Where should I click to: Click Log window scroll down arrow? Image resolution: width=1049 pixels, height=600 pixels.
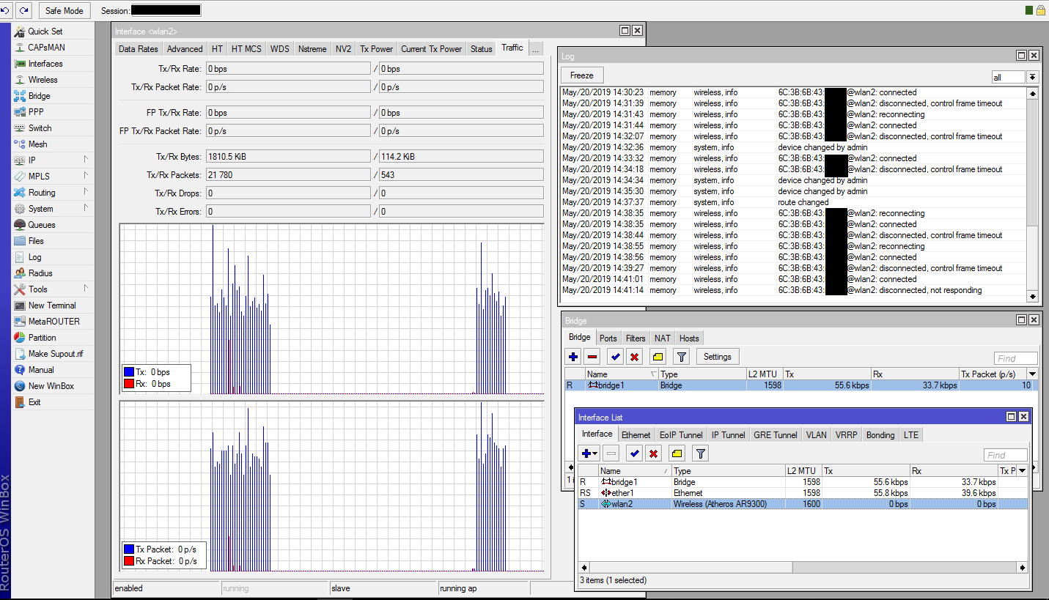[x=1033, y=297]
